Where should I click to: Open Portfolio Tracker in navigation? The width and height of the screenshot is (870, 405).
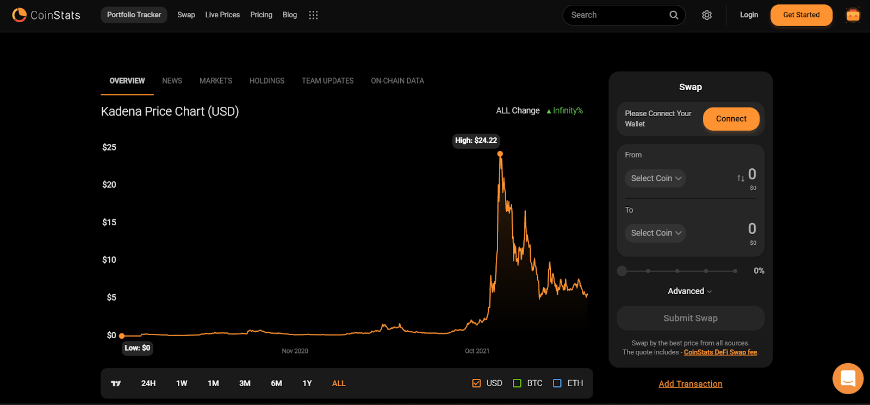tap(134, 15)
